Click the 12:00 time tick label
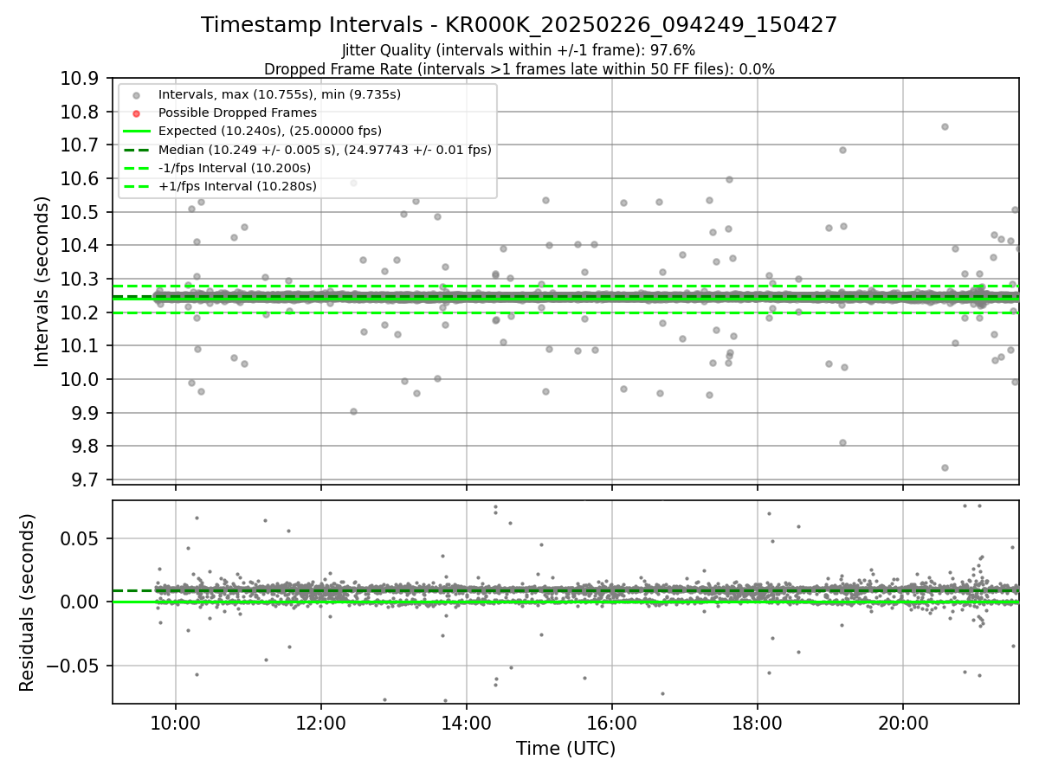The height and width of the screenshot is (779, 1039). coord(321,724)
